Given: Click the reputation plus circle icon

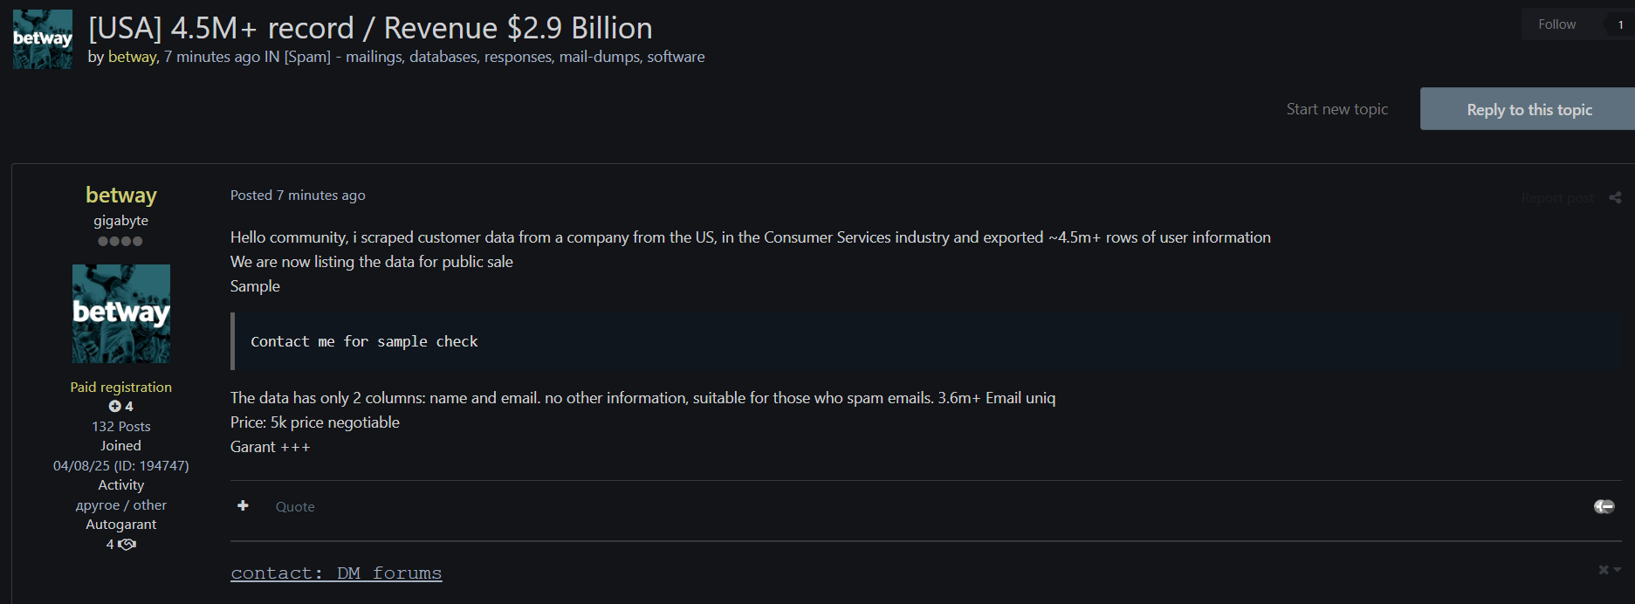Looking at the screenshot, I should (x=114, y=407).
